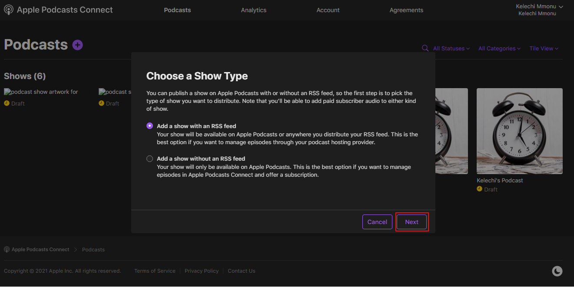574x287 pixels.
Task: Expand the All Categories filter dropdown
Action: point(500,49)
